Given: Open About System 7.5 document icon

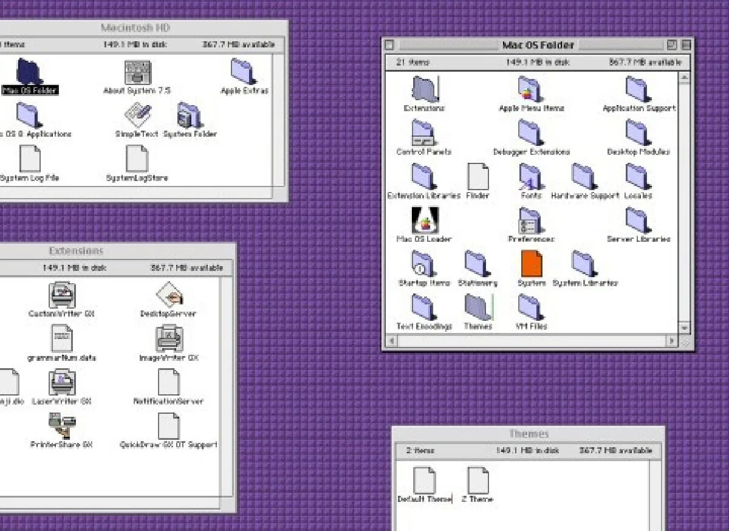Looking at the screenshot, I should click(x=137, y=72).
